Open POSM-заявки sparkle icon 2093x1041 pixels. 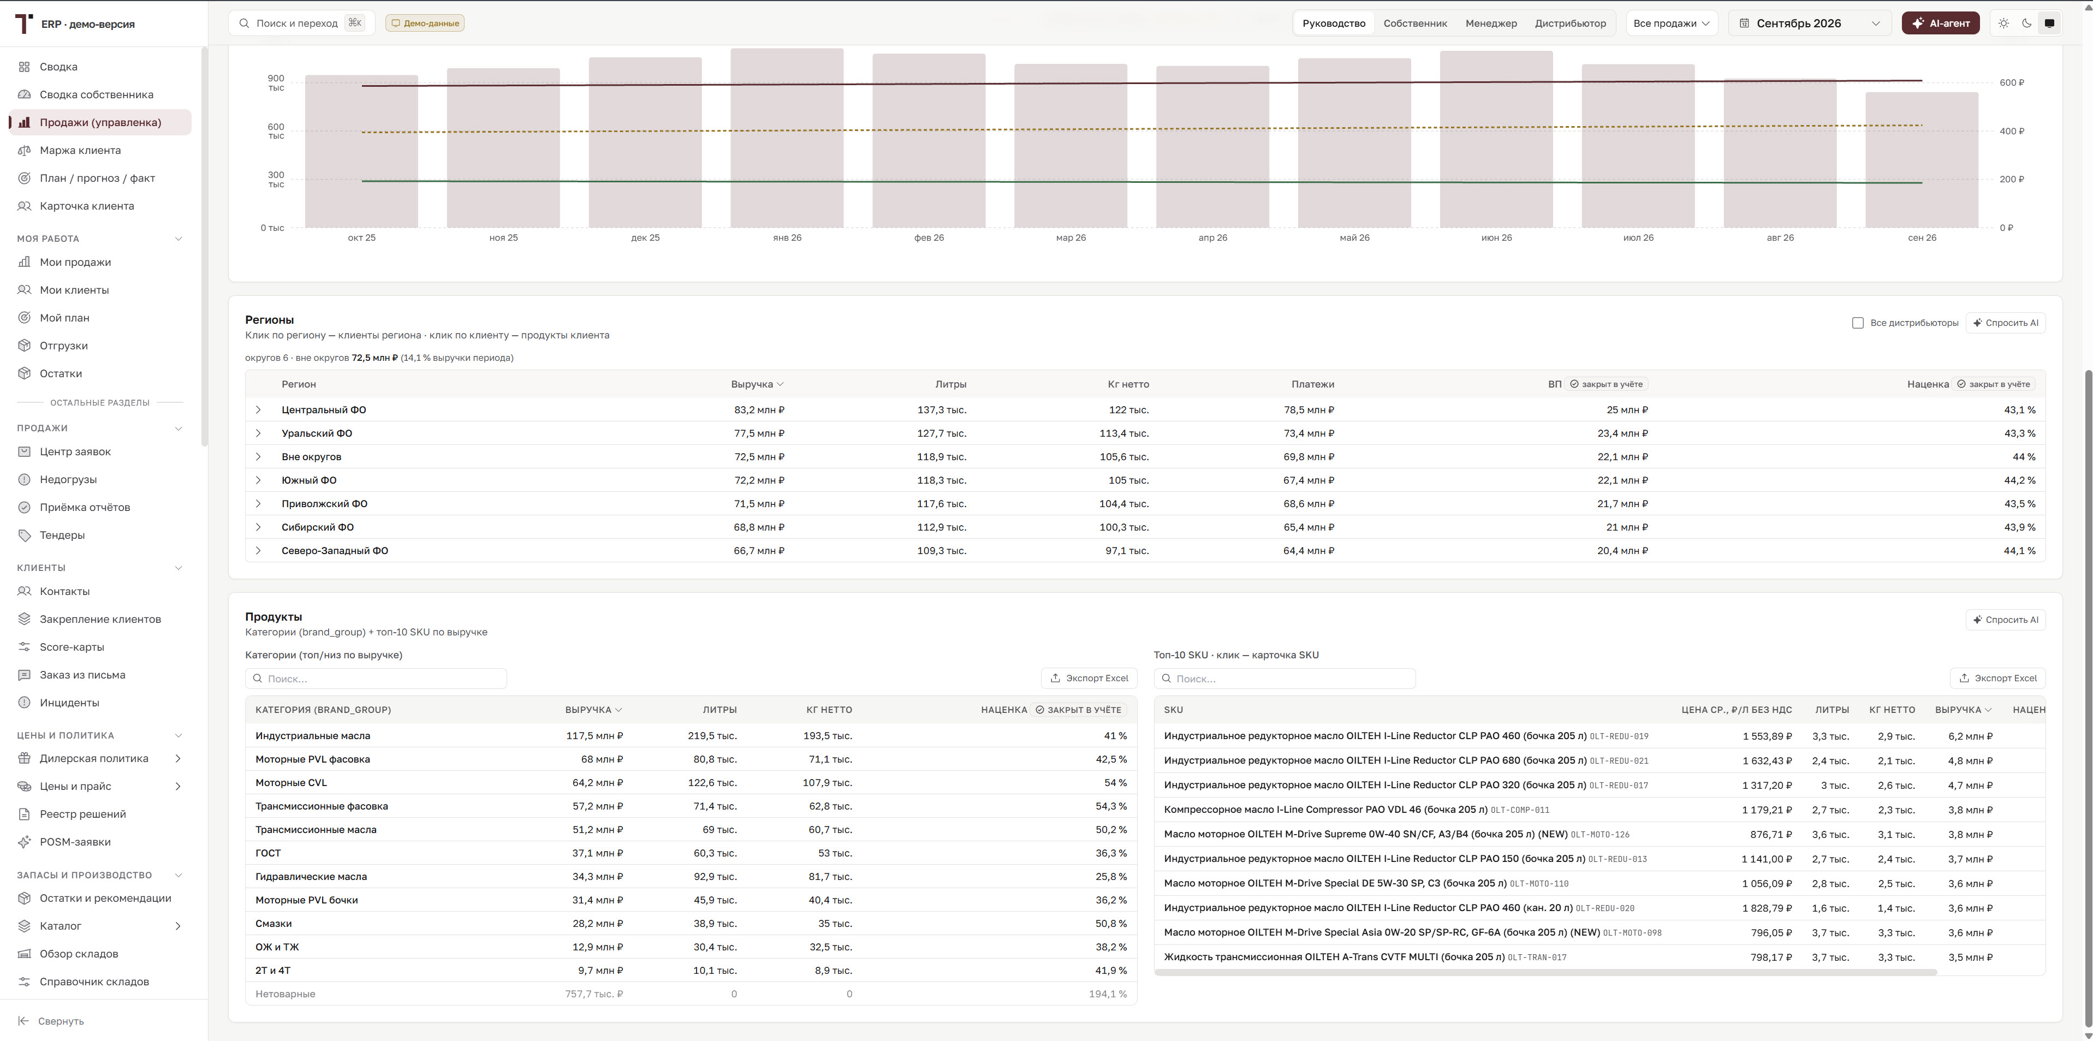25,842
